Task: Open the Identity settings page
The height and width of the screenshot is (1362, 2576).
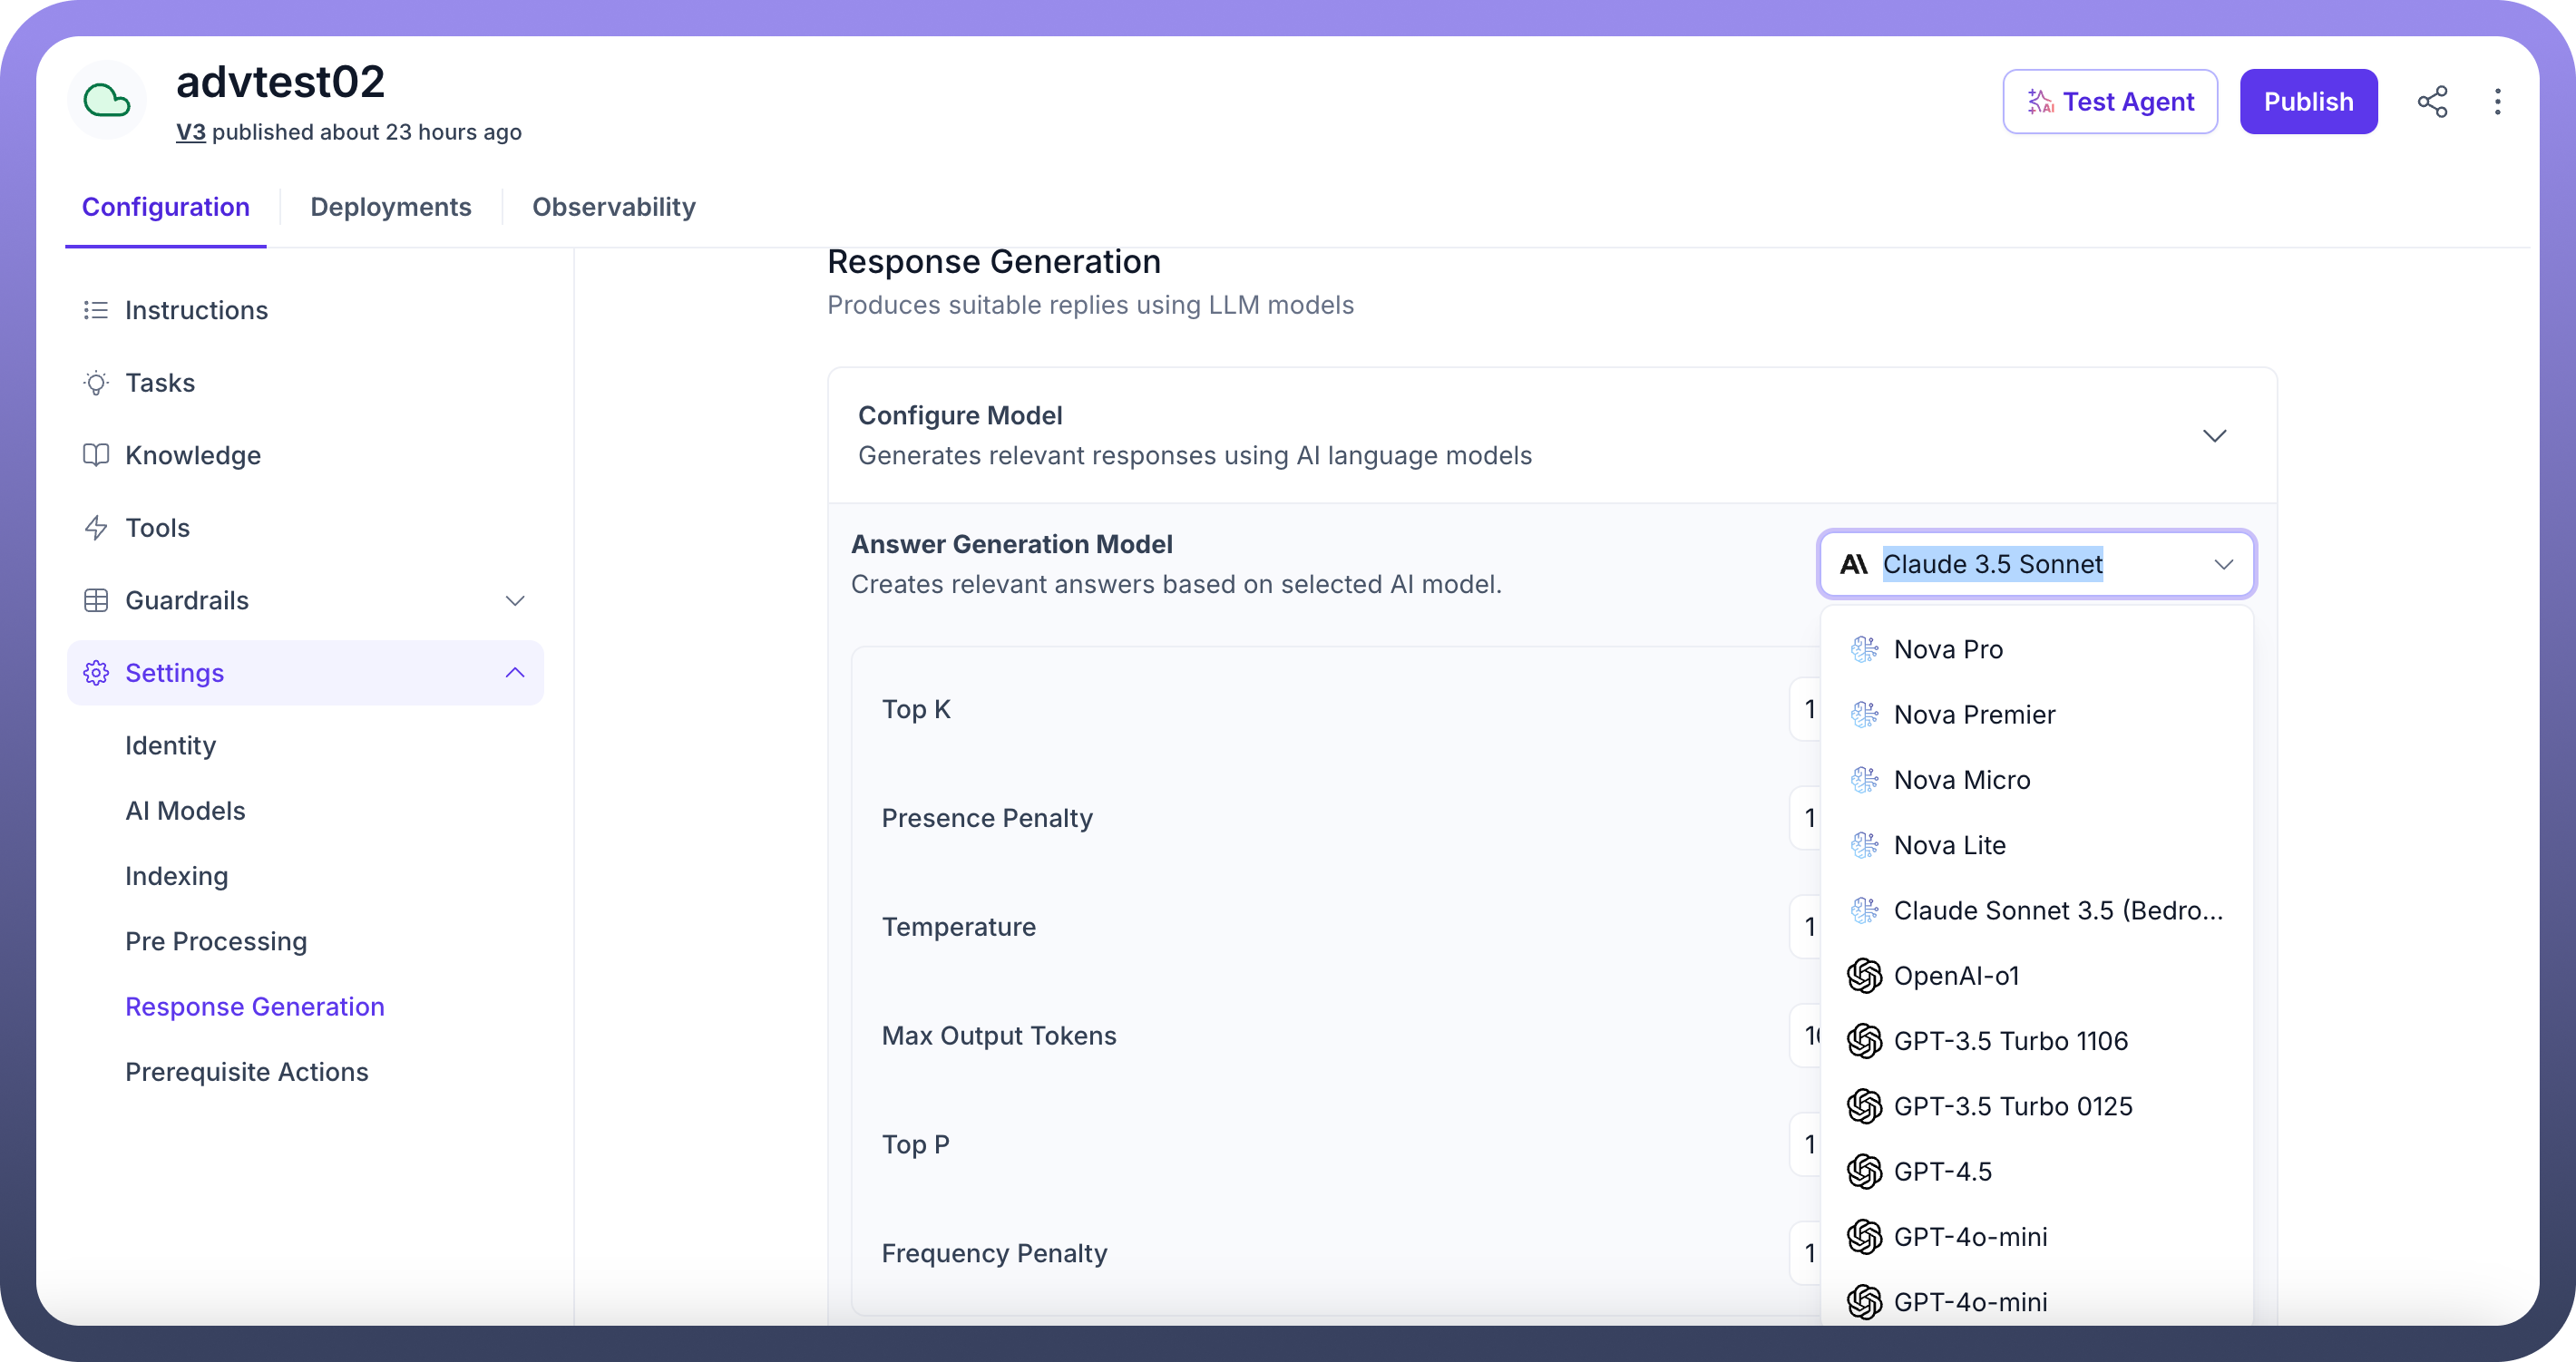Action: [171, 746]
